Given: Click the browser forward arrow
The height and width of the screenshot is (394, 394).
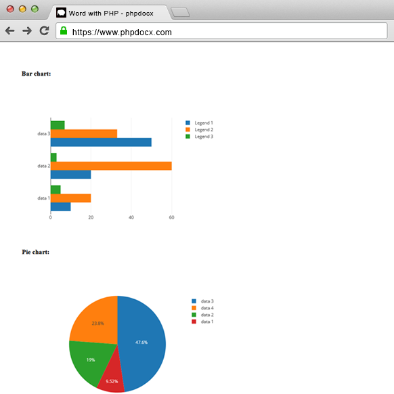Looking at the screenshot, I should [x=27, y=31].
